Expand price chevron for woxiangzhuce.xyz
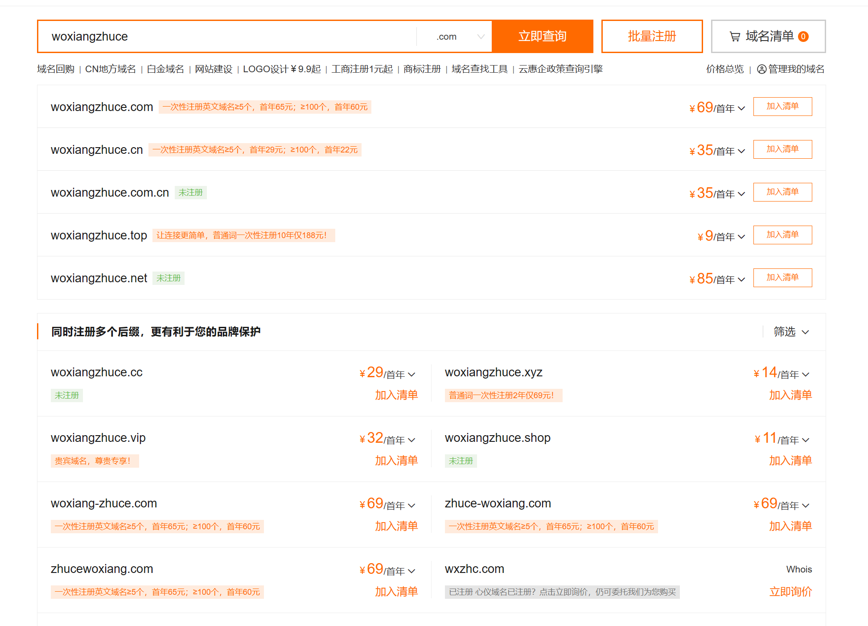868x626 pixels. point(805,375)
